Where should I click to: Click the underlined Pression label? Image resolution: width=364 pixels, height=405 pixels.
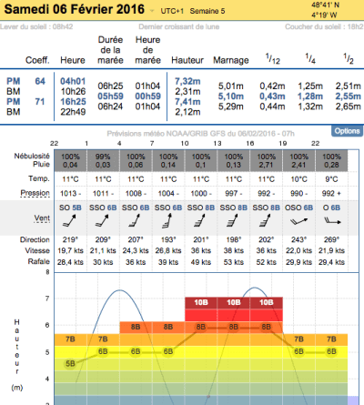coord(35,193)
